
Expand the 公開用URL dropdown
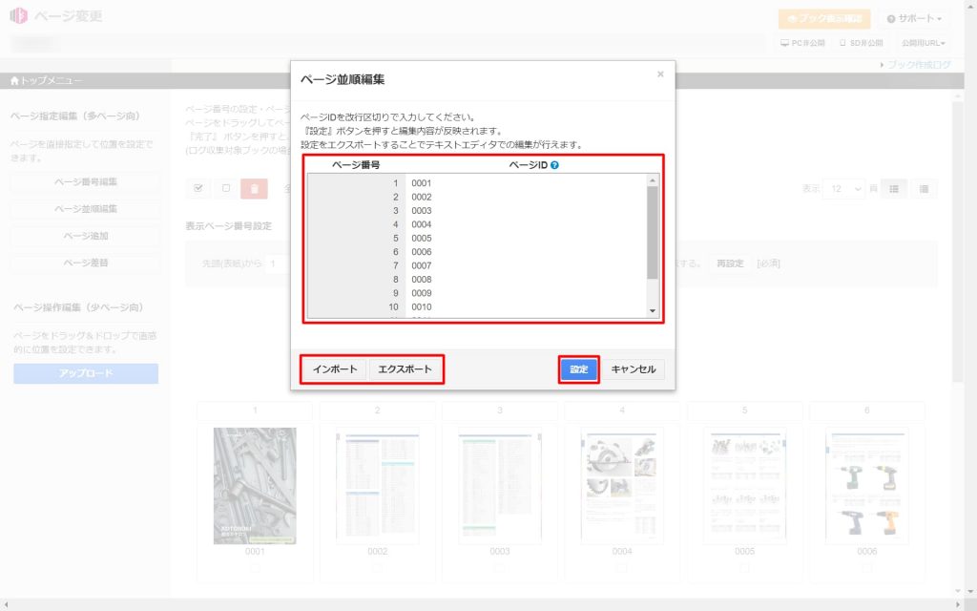[x=923, y=43]
